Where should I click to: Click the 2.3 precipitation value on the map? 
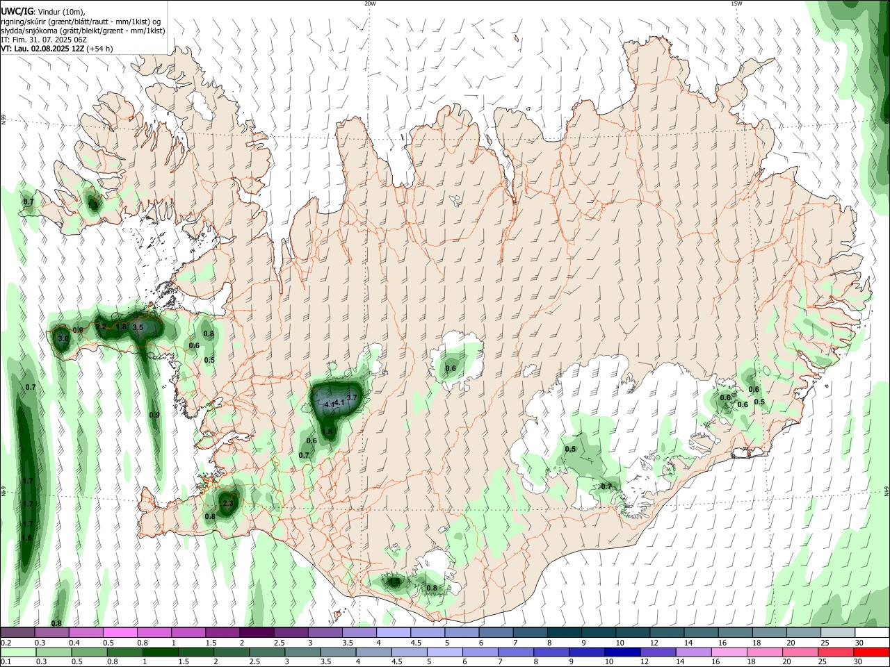[x=228, y=502]
